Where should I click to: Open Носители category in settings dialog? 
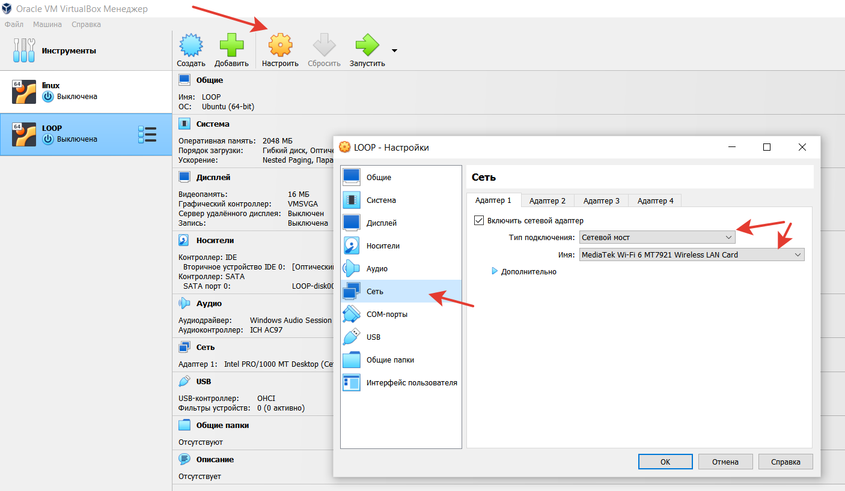[401, 245]
